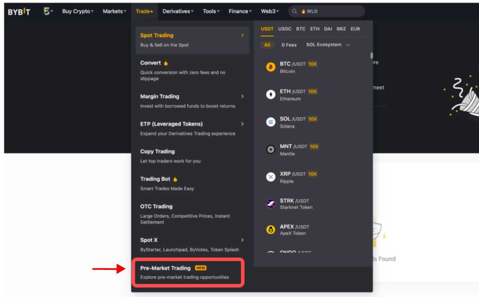Switch to the USDC tab

tap(285, 29)
